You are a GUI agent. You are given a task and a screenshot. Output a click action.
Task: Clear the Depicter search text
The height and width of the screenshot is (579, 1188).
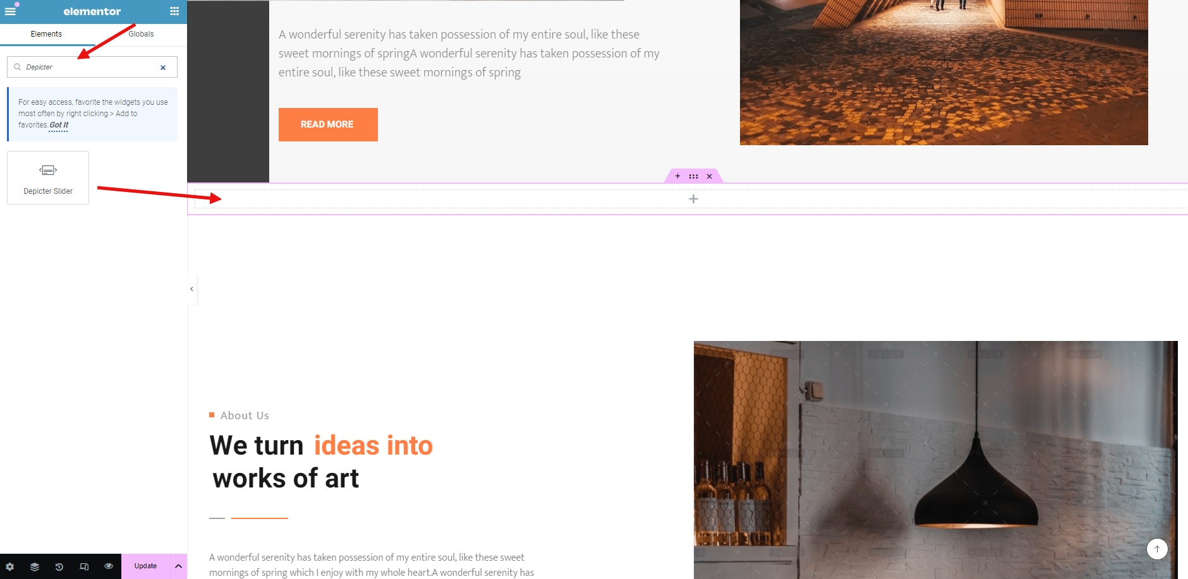click(163, 68)
